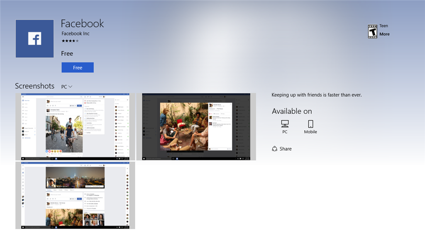Click the Facebook app logo tile
Viewport: 425px width, 237px height.
pos(34,38)
